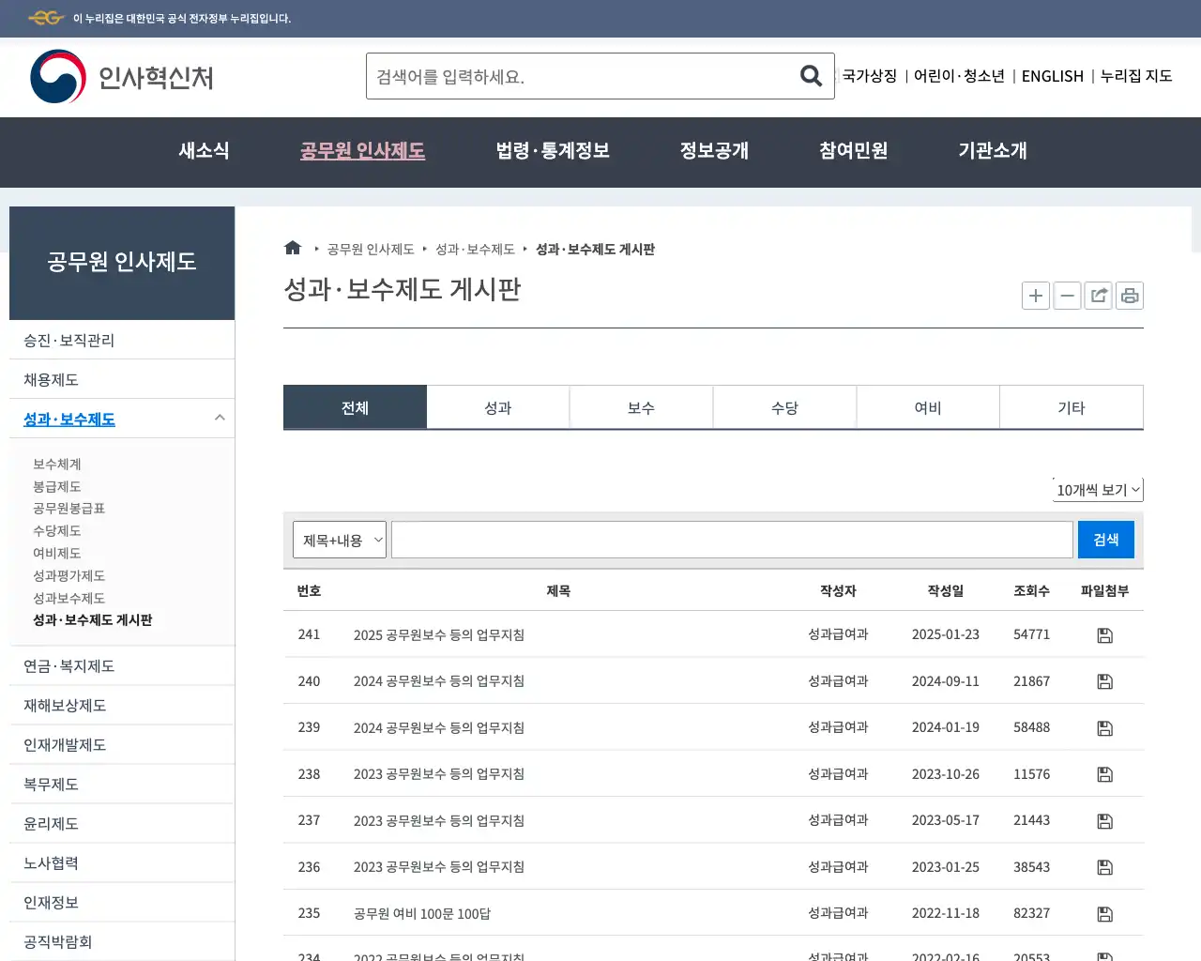
Task: Open post 2025 공무원보수 등의 업무지침
Action: 438,634
